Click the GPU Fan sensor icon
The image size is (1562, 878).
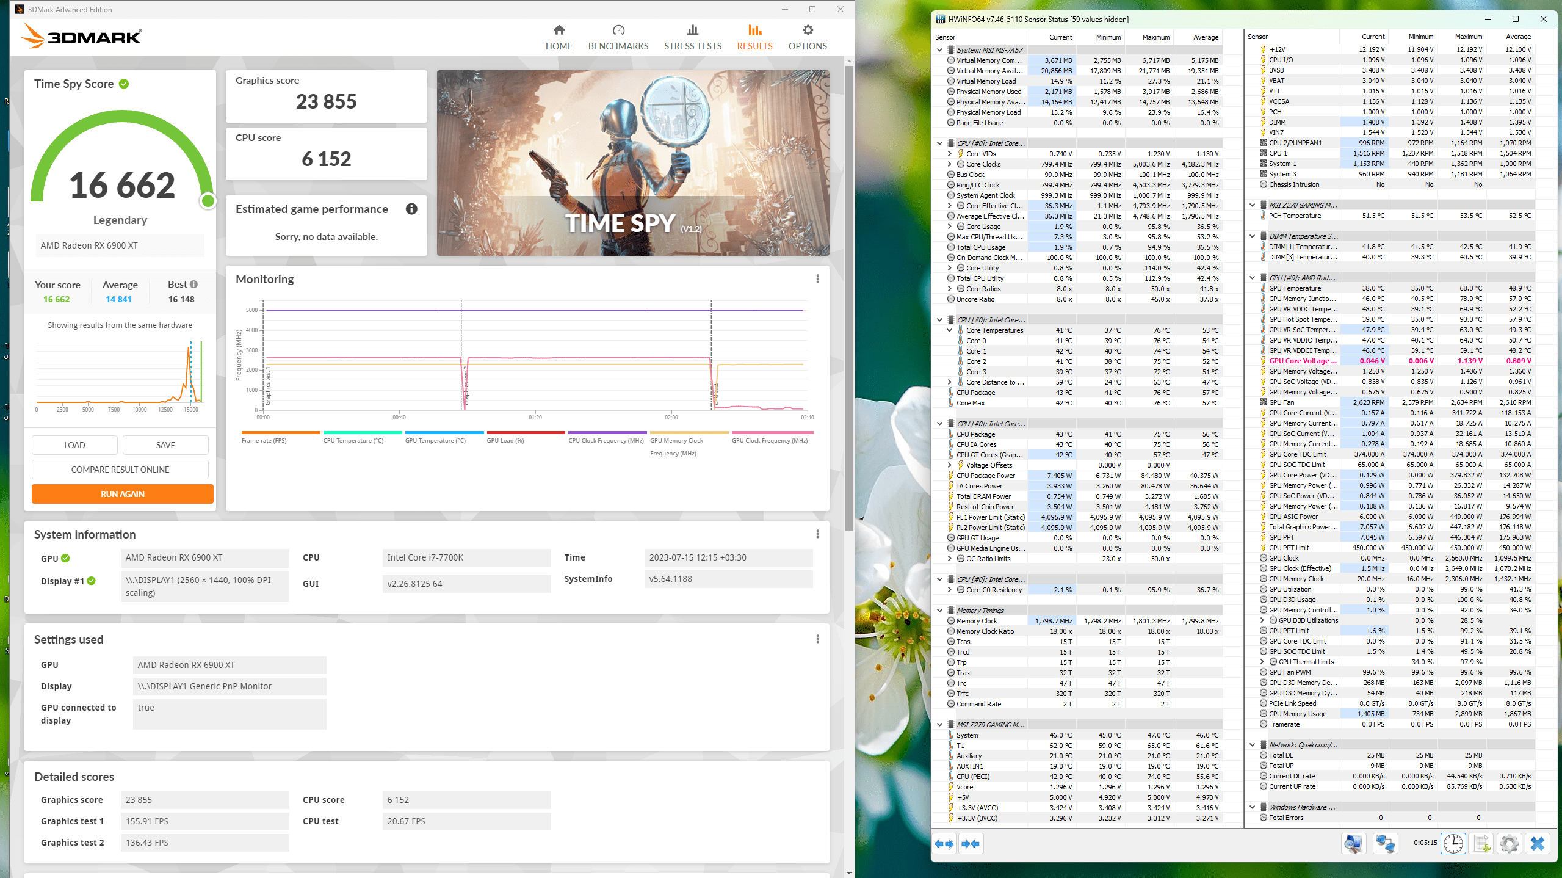(1264, 402)
